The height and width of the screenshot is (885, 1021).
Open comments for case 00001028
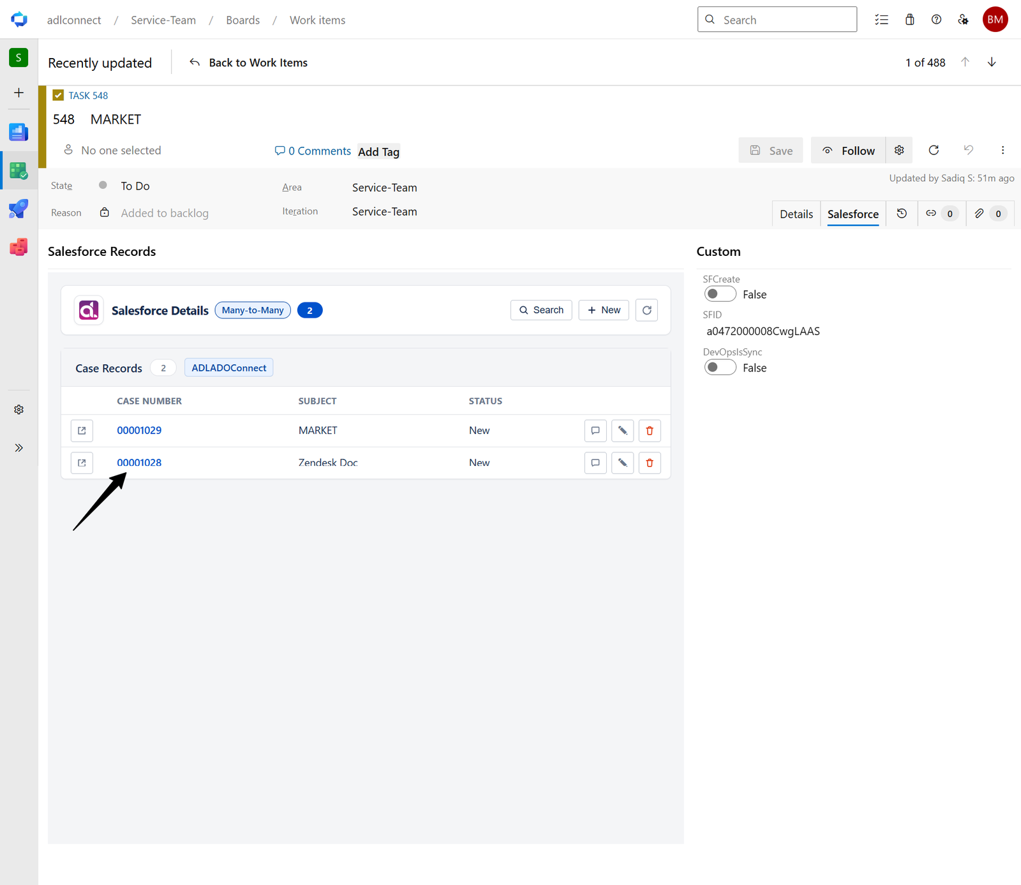pos(595,463)
